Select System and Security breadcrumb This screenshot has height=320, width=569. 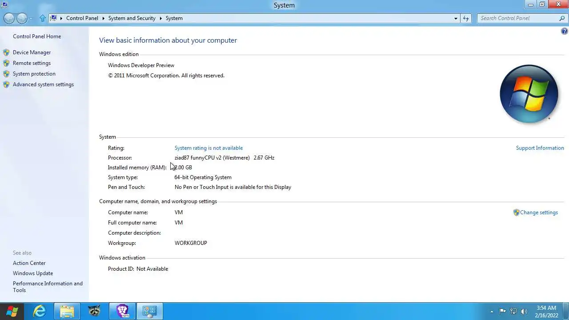[x=132, y=18]
